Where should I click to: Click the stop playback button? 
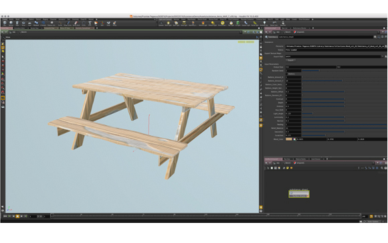(17, 216)
